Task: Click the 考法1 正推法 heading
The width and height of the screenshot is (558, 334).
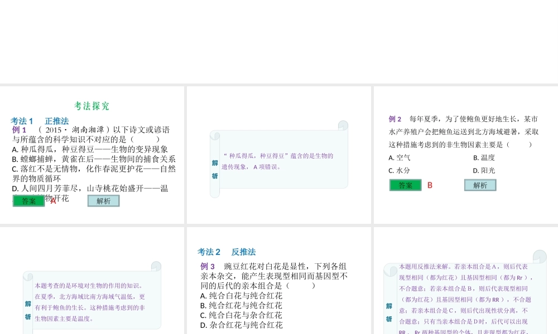Action: coord(40,121)
